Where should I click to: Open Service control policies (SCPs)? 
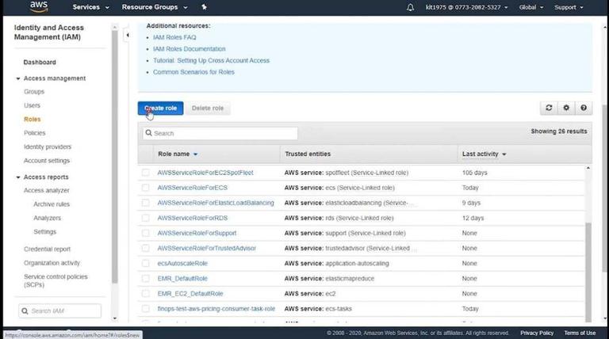pos(56,280)
